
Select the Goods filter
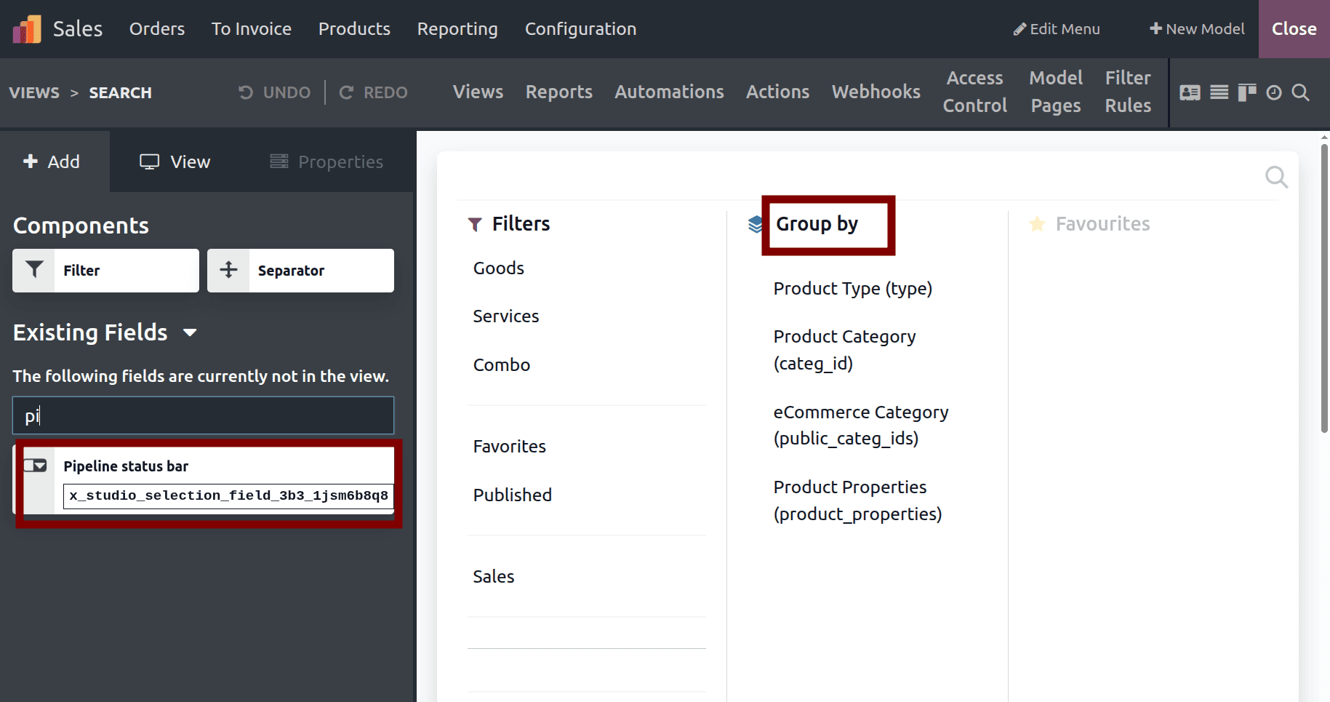pyautogui.click(x=498, y=268)
